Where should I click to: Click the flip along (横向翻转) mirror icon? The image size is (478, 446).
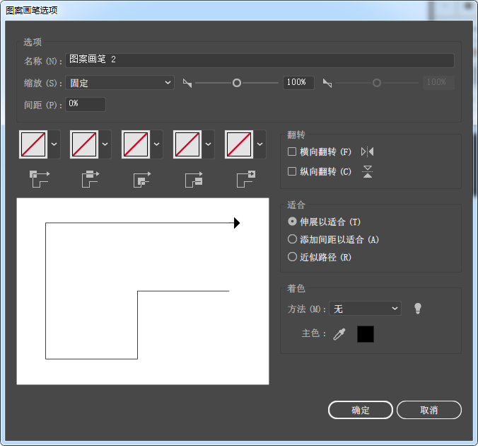[368, 151]
